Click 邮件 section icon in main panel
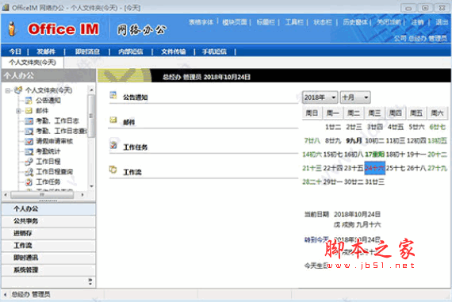 pyautogui.click(x=113, y=120)
